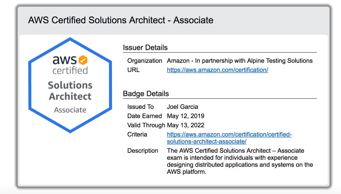
Task: Click the 'Solutions Architect' text on the badge
Action: tap(70, 91)
